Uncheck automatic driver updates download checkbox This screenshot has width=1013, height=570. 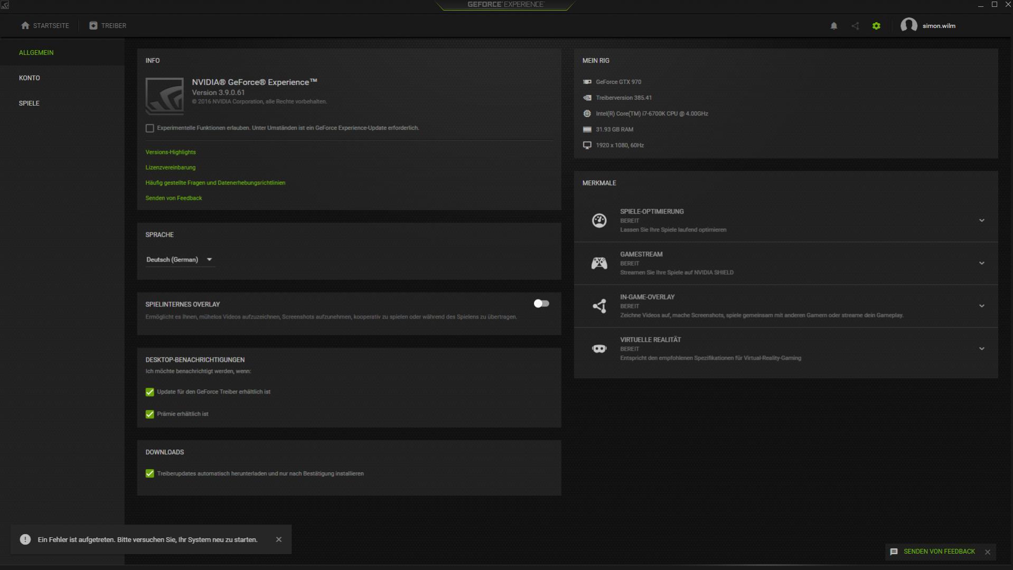pyautogui.click(x=150, y=474)
